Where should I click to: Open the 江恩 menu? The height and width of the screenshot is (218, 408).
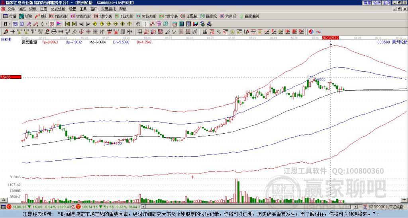point(44,9)
